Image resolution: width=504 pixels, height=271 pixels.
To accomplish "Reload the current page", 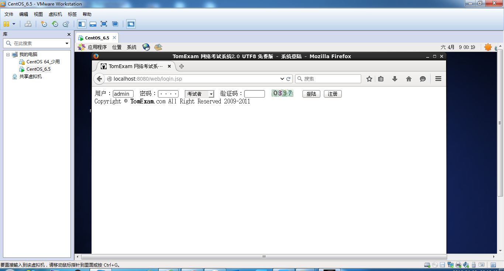I will [289, 79].
